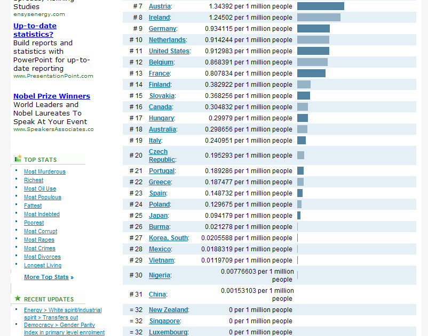Open the Most Indebted top stat

(x=42, y=214)
